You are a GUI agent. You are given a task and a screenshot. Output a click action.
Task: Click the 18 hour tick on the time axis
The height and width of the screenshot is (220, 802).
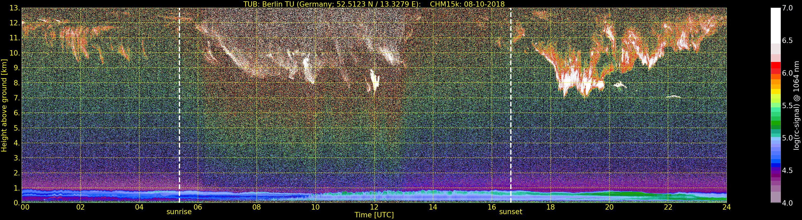coord(551,207)
